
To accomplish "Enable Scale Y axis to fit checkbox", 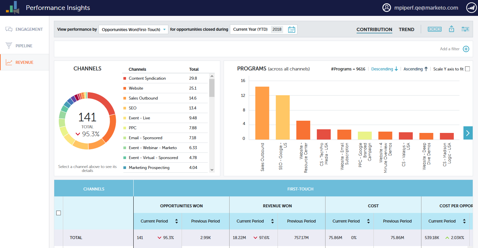I will pyautogui.click(x=467, y=69).
